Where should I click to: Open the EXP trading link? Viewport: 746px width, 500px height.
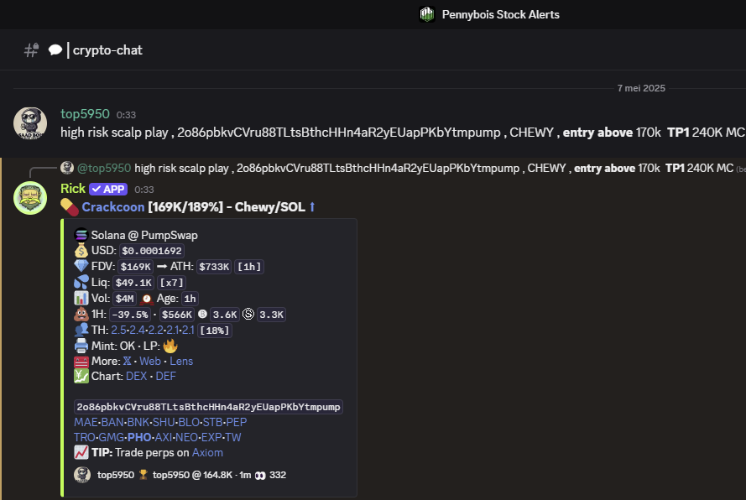click(211, 437)
